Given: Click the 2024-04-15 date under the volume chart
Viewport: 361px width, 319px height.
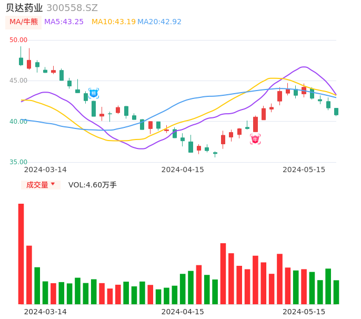Looking at the screenshot, I should 183,312.
